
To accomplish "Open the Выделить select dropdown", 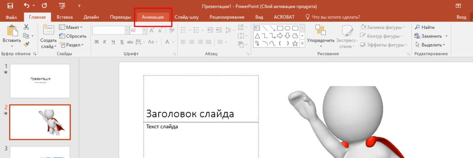I will [x=430, y=45].
